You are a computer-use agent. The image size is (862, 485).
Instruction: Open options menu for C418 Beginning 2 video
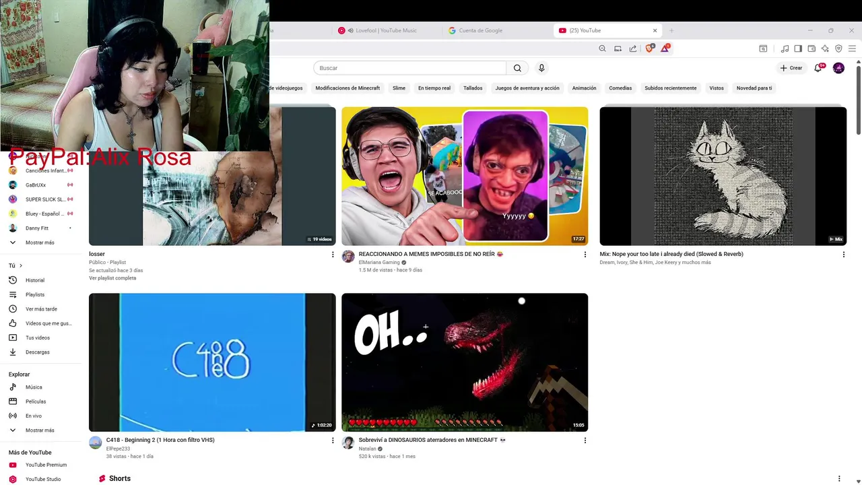click(x=332, y=441)
